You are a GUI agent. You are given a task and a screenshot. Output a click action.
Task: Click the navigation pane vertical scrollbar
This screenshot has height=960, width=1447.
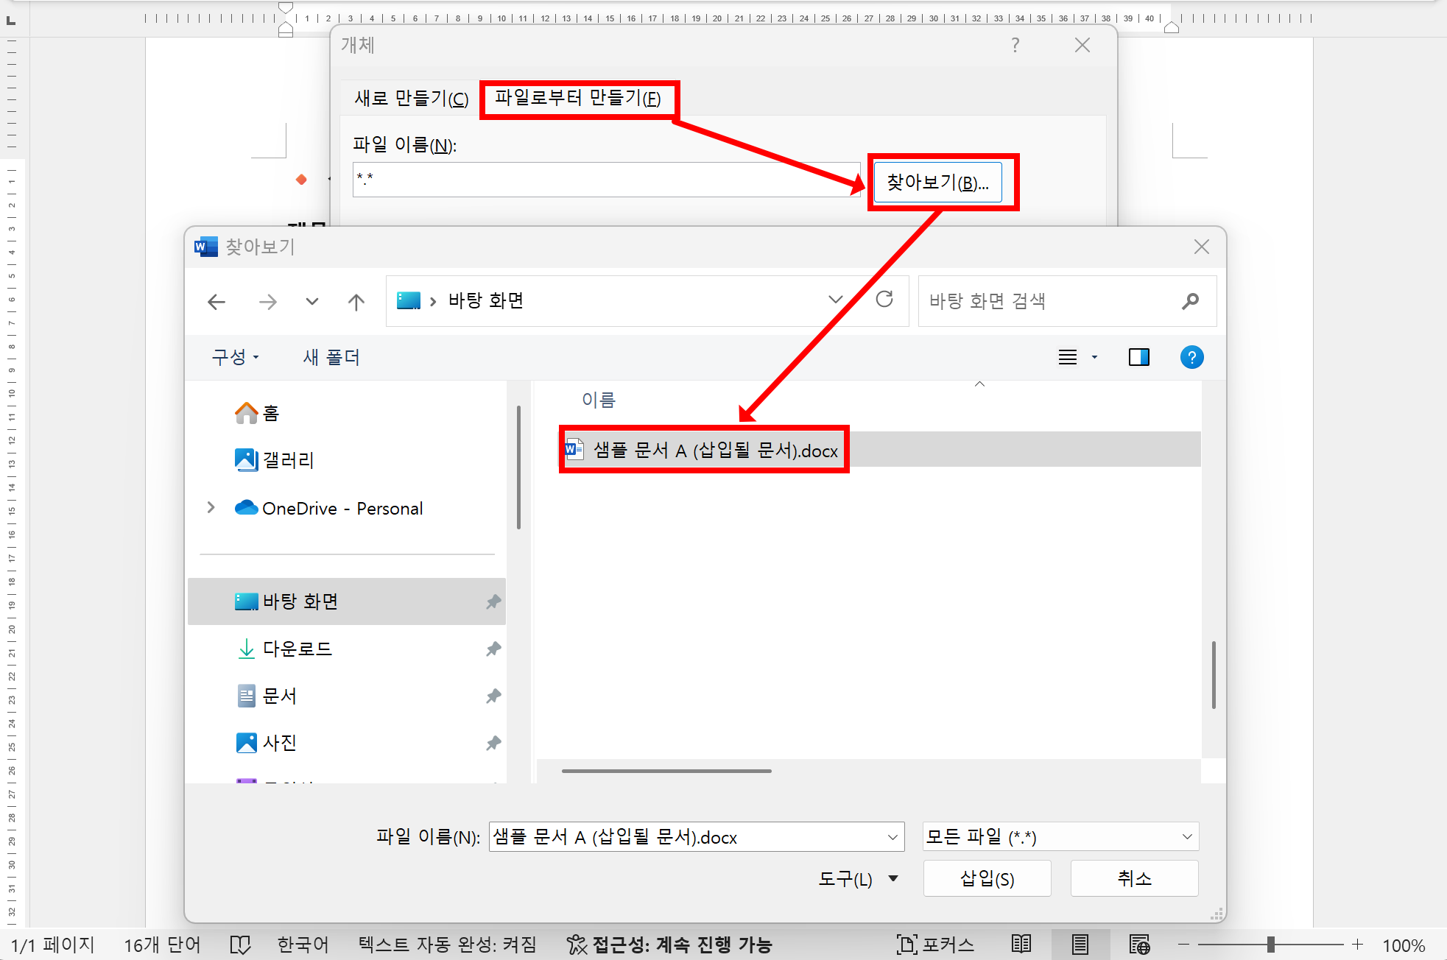[x=518, y=467]
